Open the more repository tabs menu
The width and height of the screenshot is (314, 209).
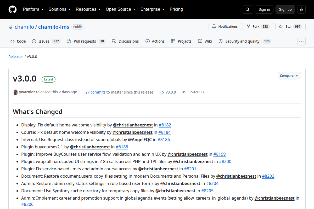301,41
